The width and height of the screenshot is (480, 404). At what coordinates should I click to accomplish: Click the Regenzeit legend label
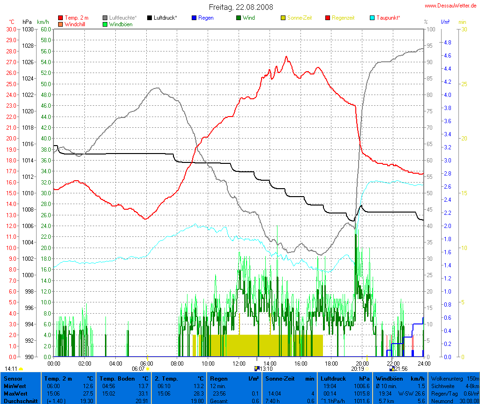[x=343, y=18]
